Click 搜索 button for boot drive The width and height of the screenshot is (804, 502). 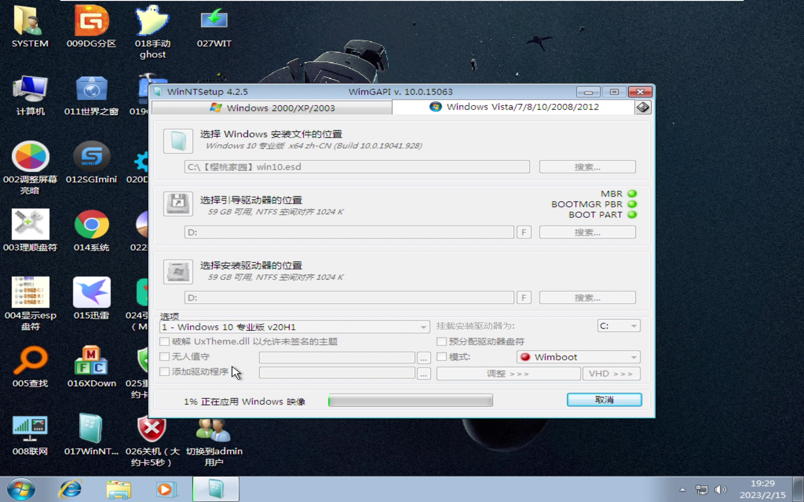click(x=587, y=233)
